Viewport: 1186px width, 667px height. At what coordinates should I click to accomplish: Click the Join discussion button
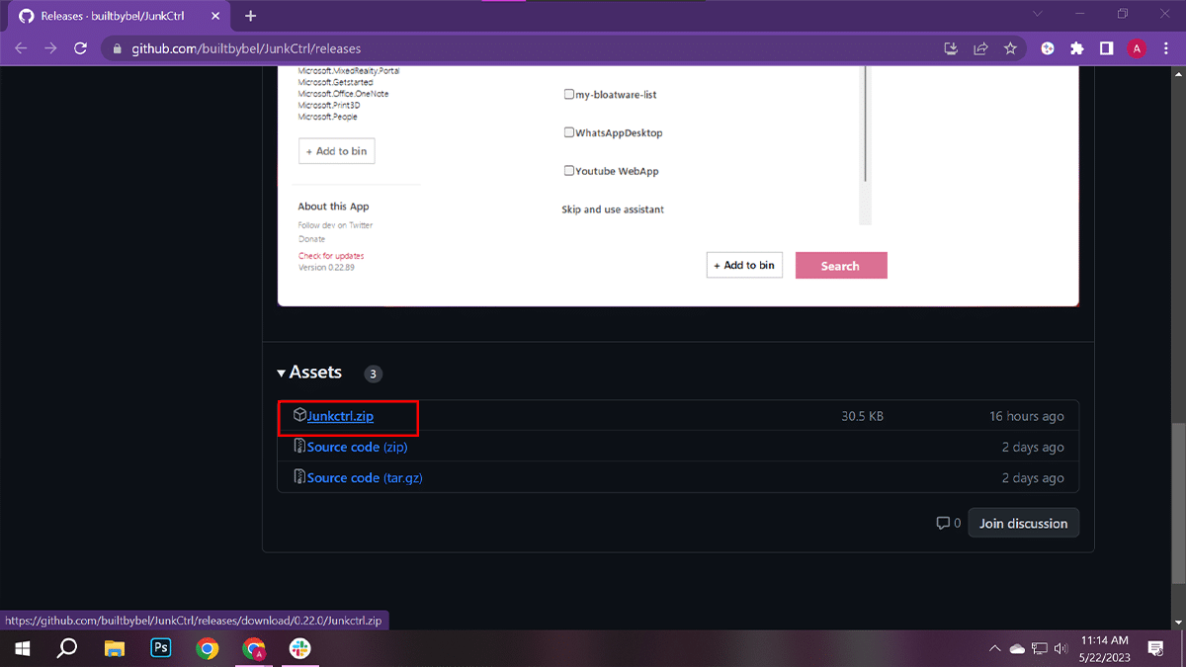[x=1023, y=523]
